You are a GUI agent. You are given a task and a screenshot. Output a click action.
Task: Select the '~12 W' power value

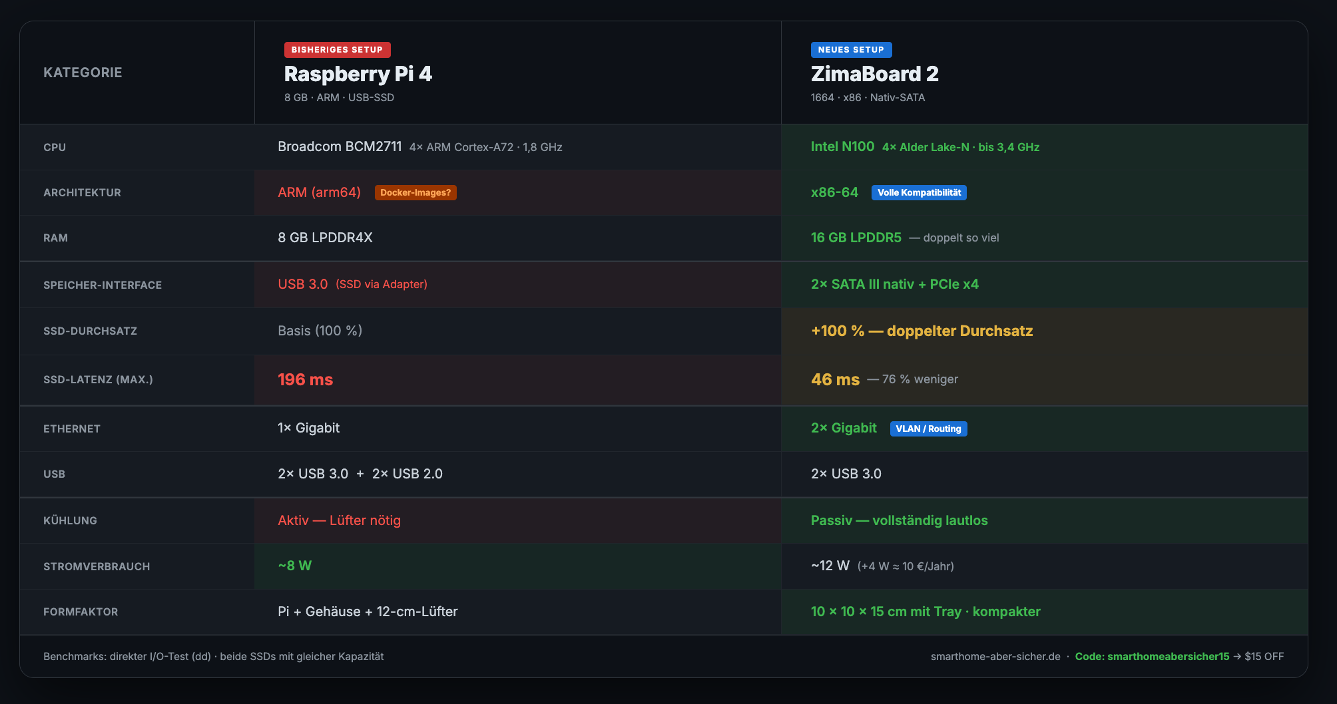click(x=830, y=566)
